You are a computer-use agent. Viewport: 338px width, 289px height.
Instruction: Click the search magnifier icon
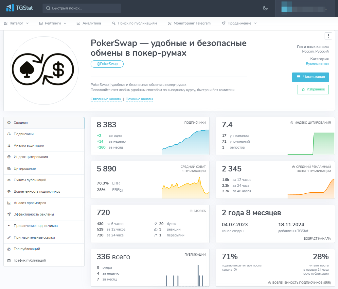pos(48,8)
